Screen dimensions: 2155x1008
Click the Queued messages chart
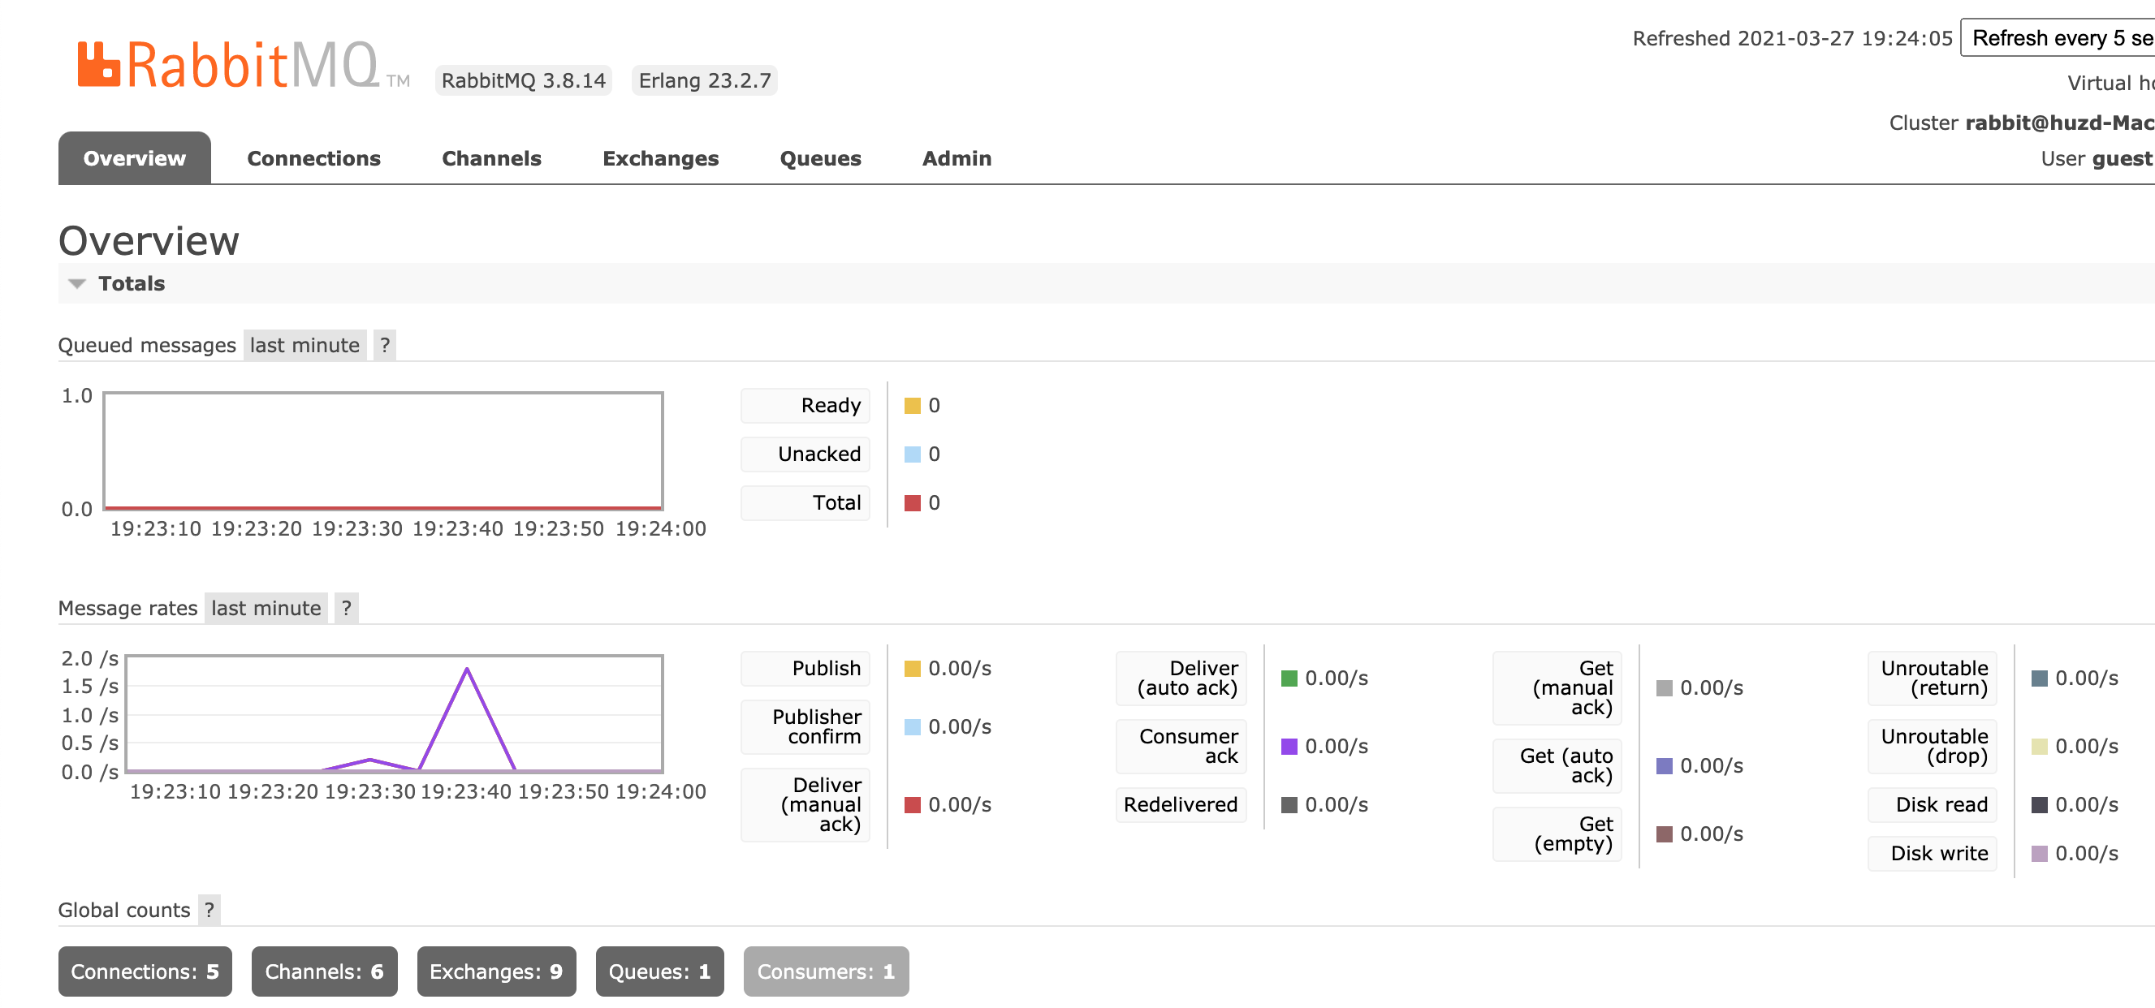(383, 451)
